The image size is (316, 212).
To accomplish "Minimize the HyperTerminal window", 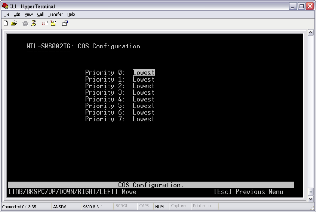I will pyautogui.click(x=293, y=6).
